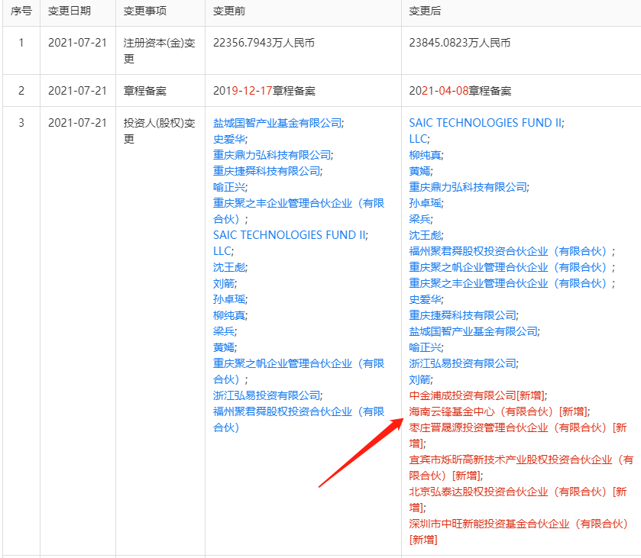Click sequence number 3 cell

point(21,123)
